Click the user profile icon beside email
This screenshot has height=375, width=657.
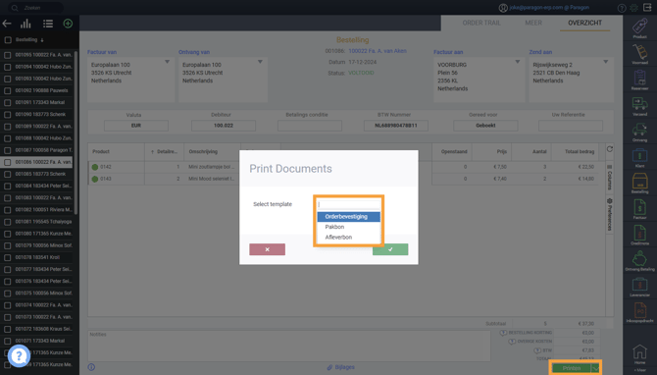pos(503,8)
